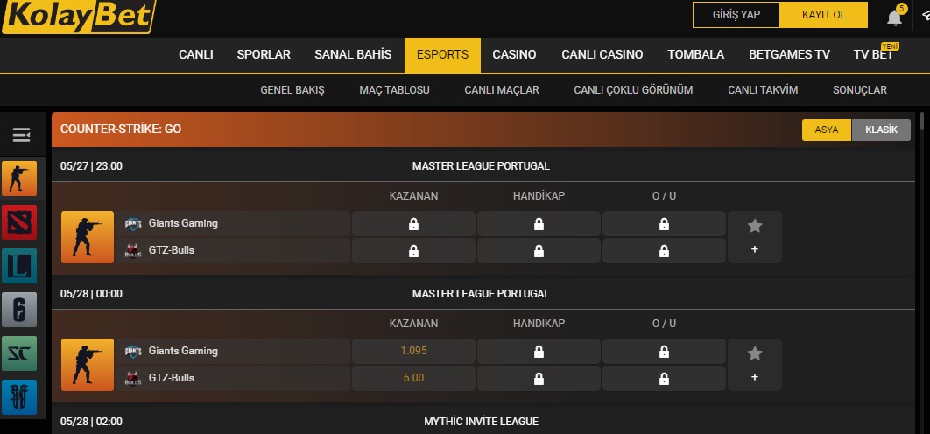Click locked Kazanan odds for GTZ-Bulls 05/27
This screenshot has width=930, height=434.
(413, 251)
